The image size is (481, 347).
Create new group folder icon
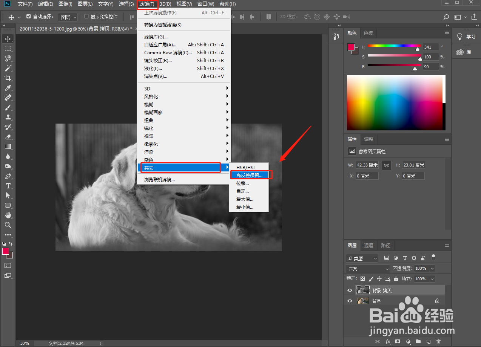[418, 342]
